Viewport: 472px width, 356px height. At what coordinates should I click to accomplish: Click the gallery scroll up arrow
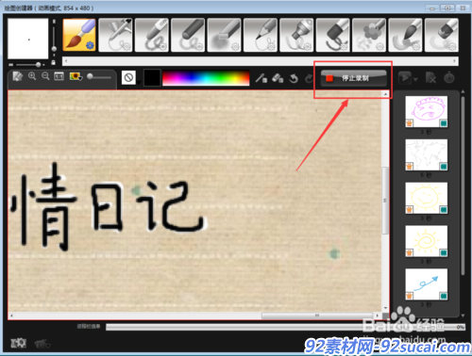[463, 91]
